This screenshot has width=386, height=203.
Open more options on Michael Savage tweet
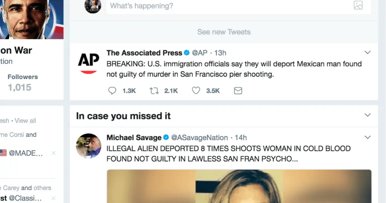[367, 137]
